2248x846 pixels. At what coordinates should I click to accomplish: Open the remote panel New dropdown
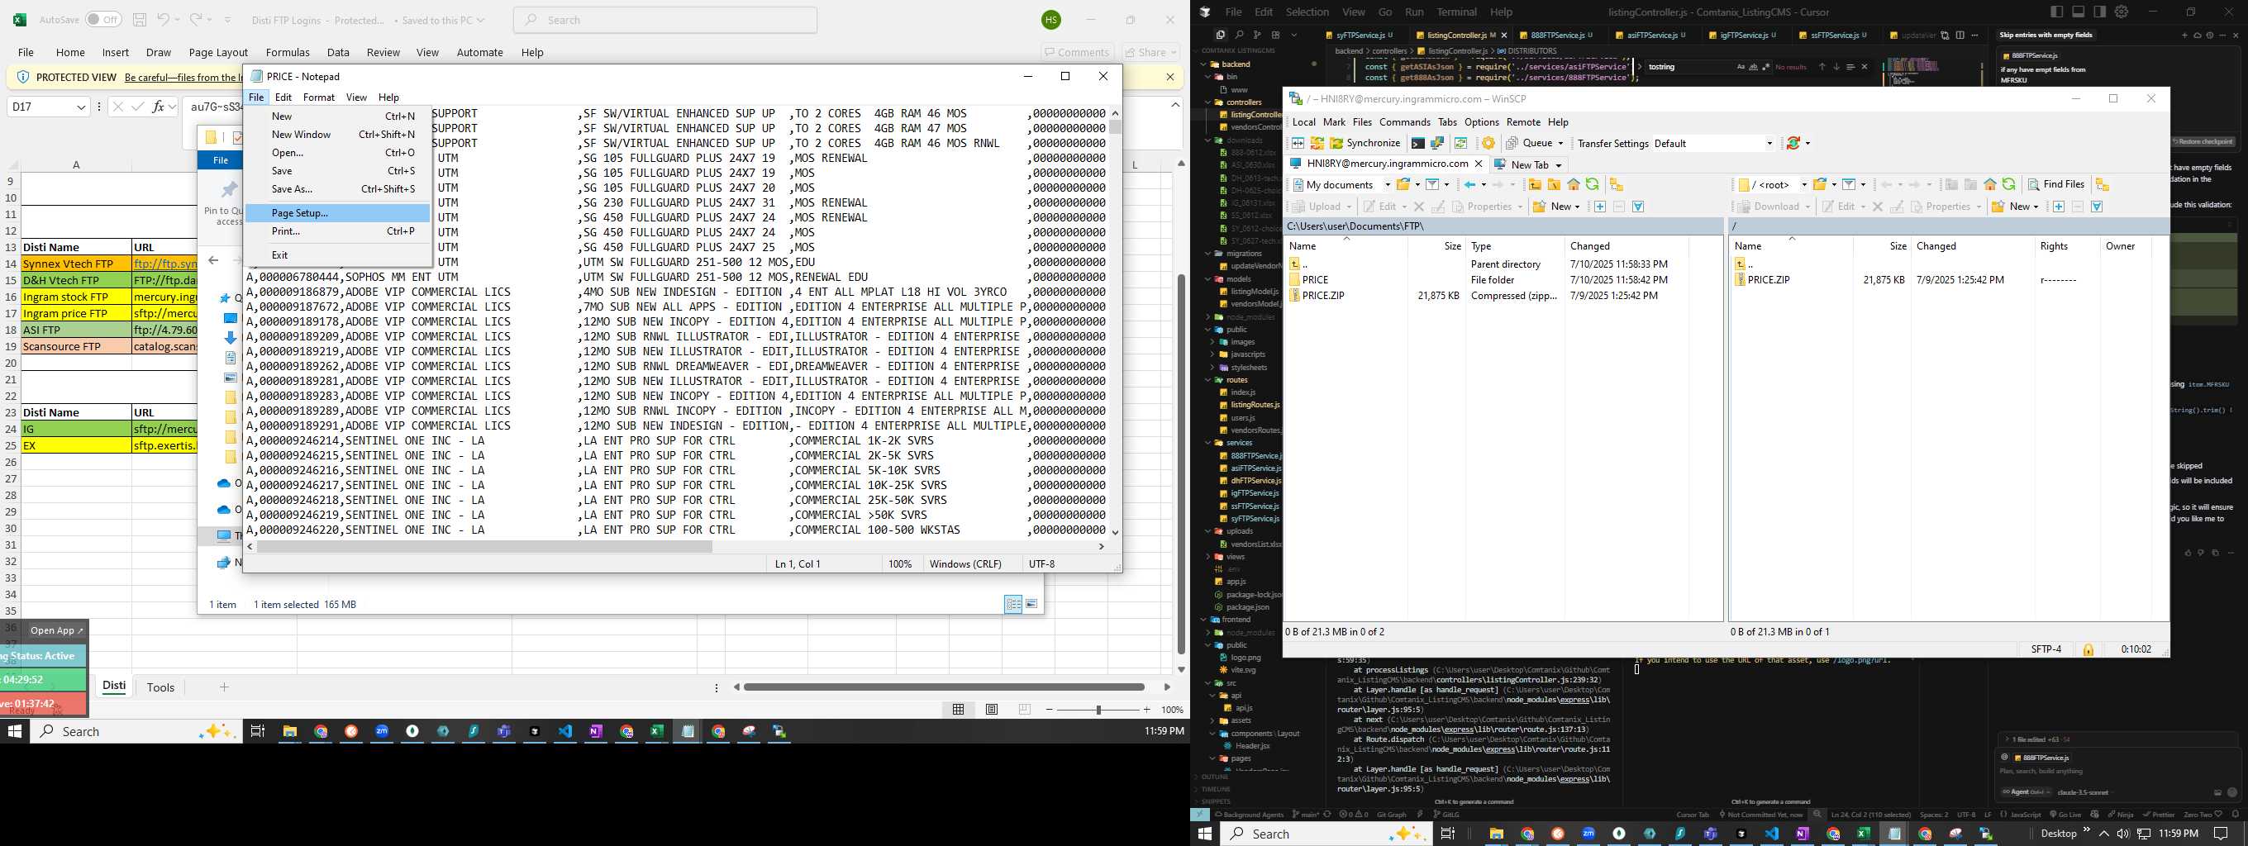2036,207
